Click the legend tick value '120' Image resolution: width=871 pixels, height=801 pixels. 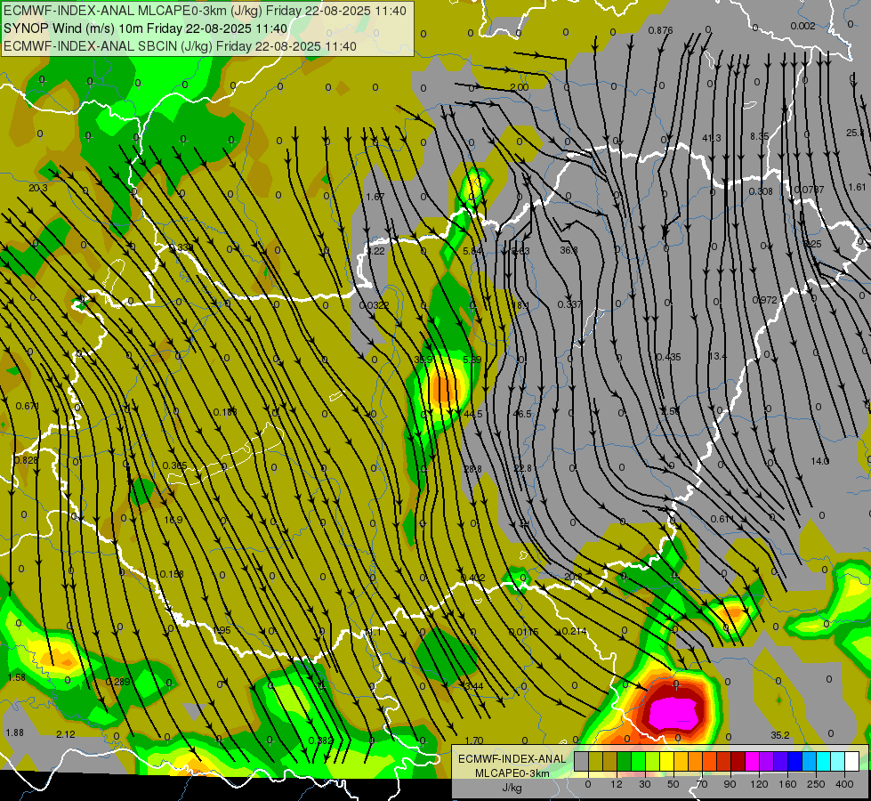pyautogui.click(x=758, y=784)
